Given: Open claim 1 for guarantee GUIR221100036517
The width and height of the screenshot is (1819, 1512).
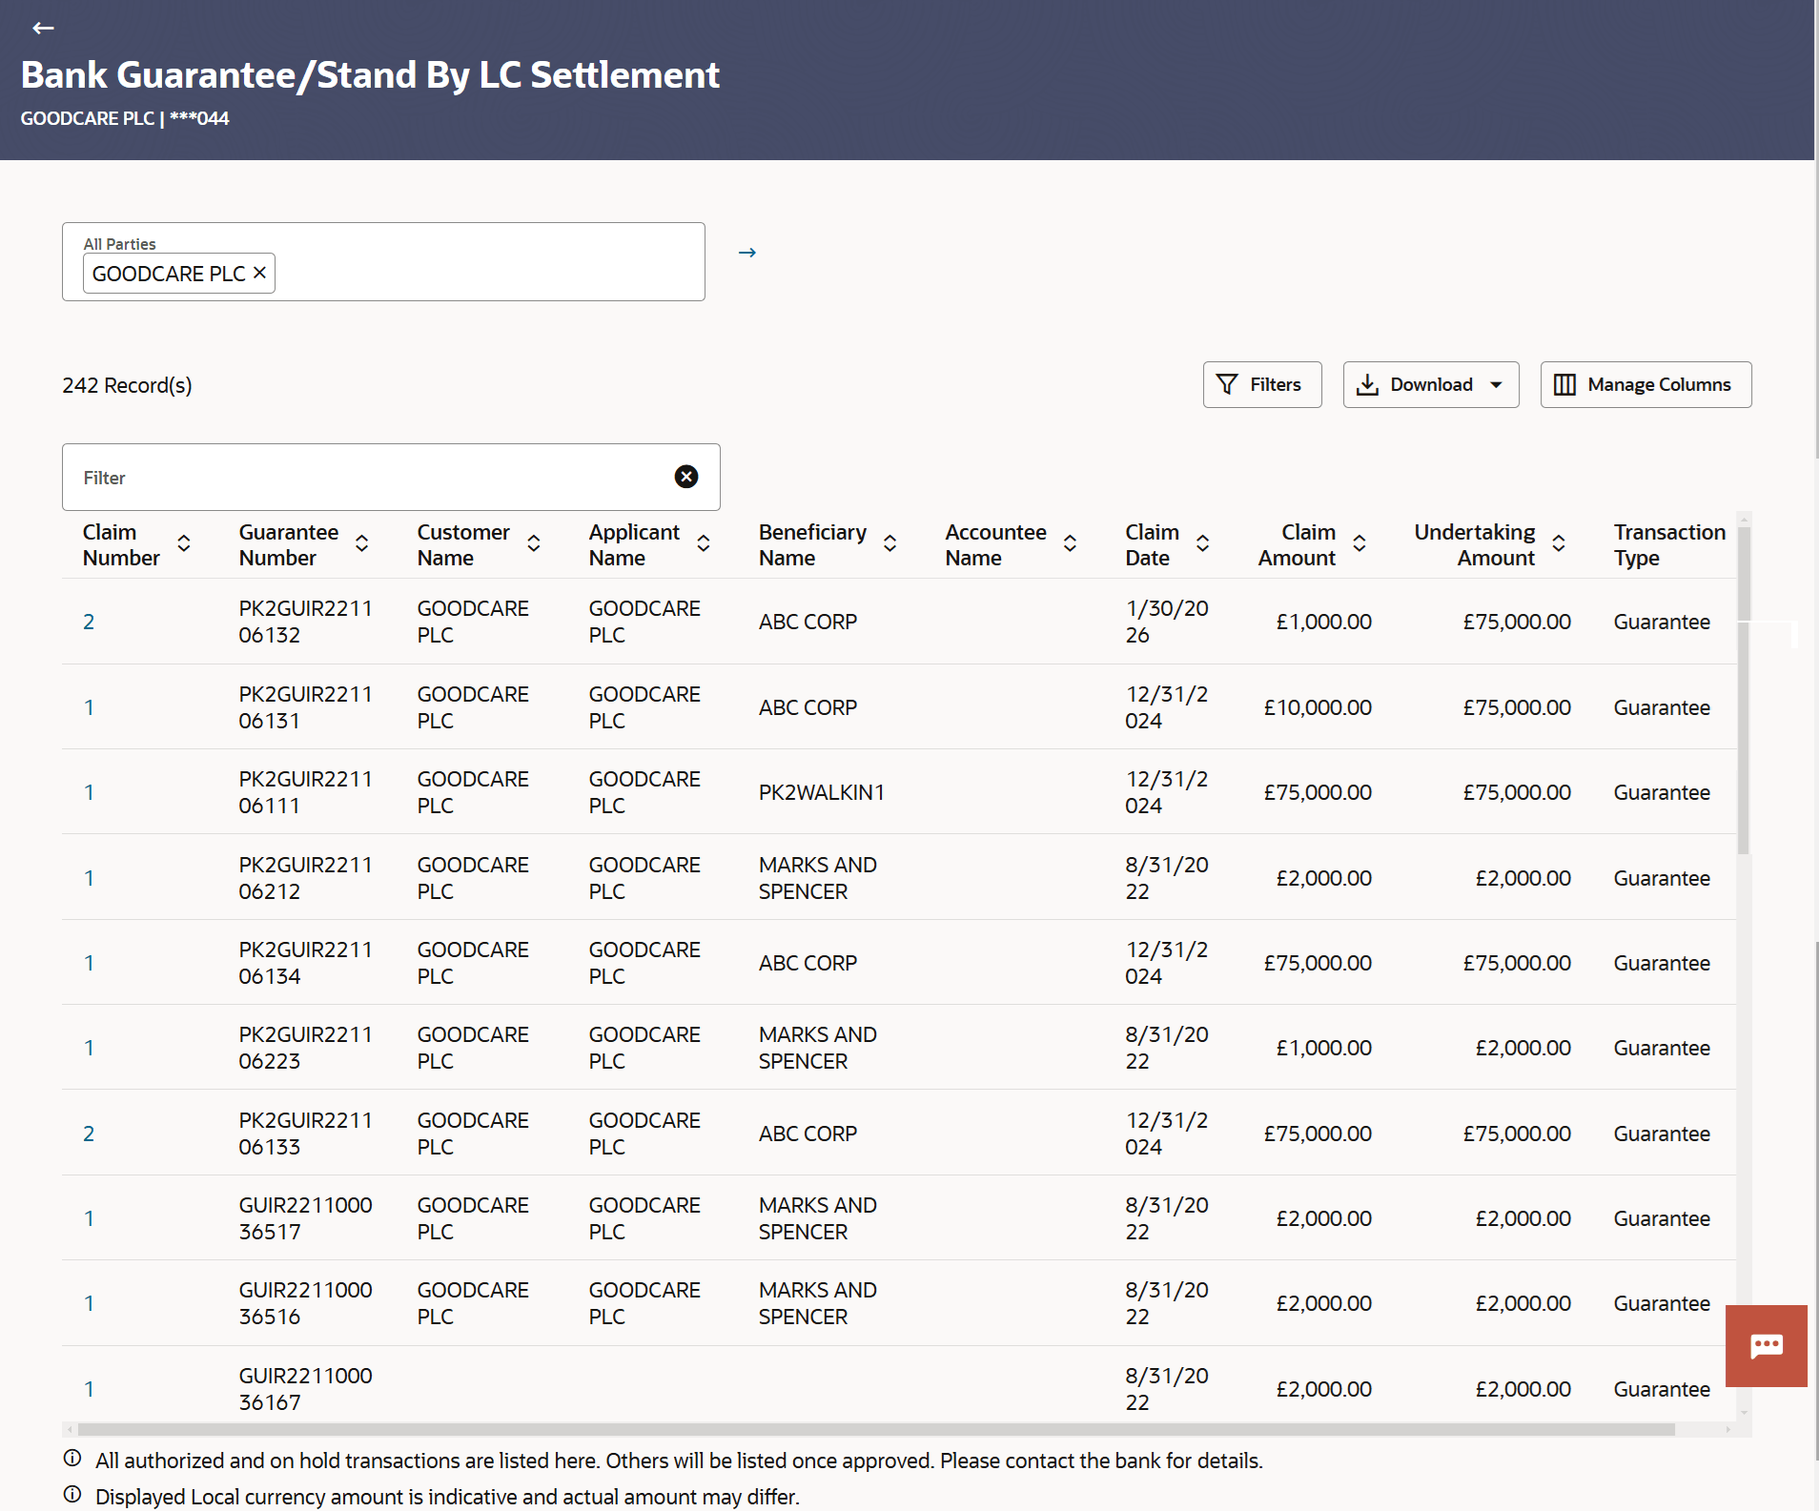Looking at the screenshot, I should point(89,1218).
